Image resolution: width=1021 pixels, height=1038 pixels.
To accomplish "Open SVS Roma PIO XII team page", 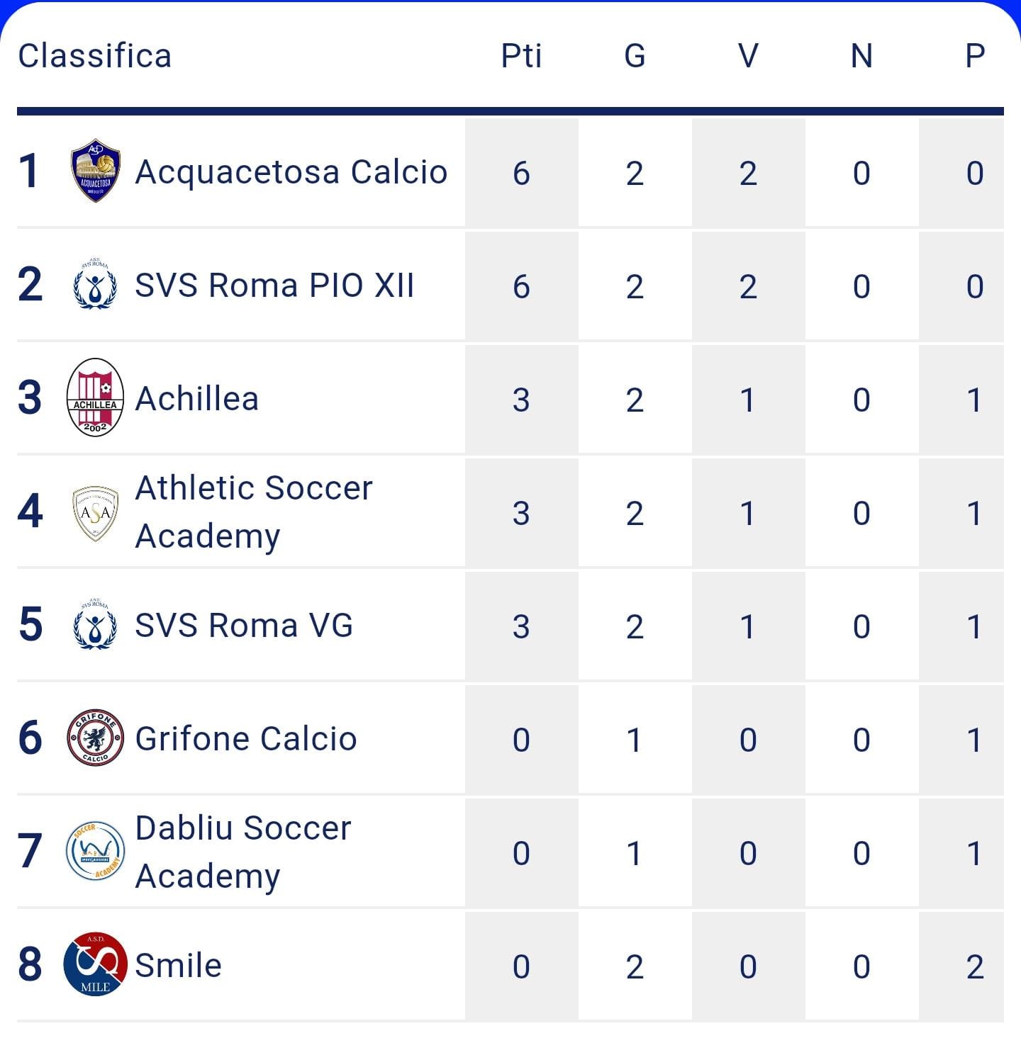I will click(274, 286).
